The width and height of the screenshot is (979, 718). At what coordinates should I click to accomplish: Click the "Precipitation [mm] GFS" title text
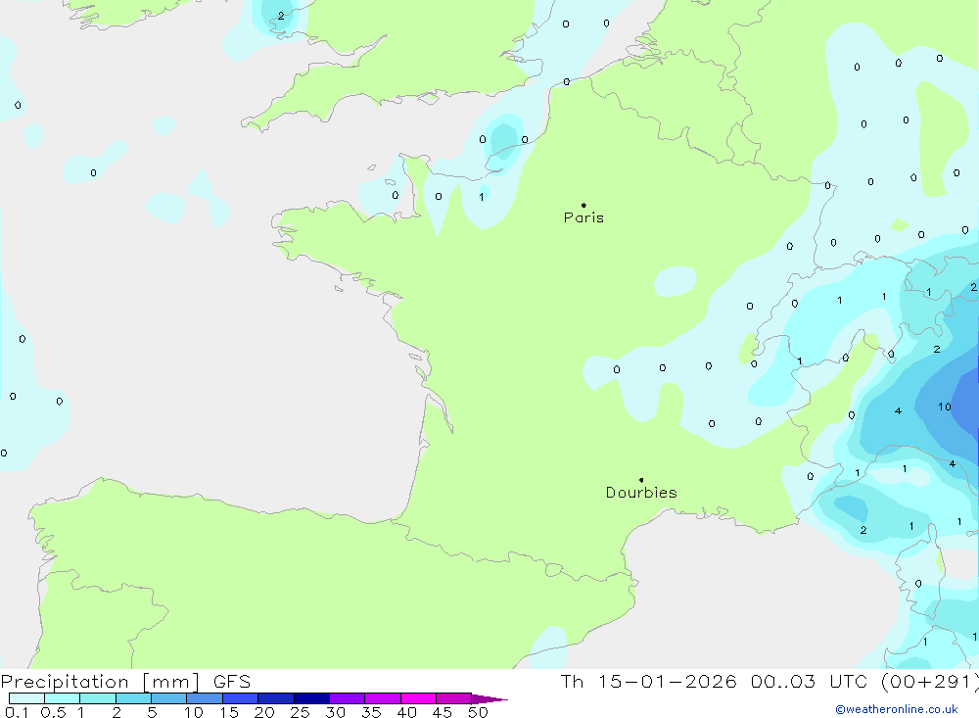click(125, 681)
